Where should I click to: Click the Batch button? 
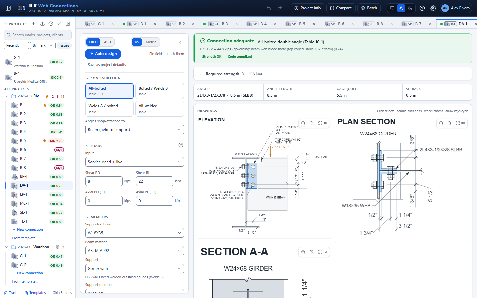(x=369, y=8)
